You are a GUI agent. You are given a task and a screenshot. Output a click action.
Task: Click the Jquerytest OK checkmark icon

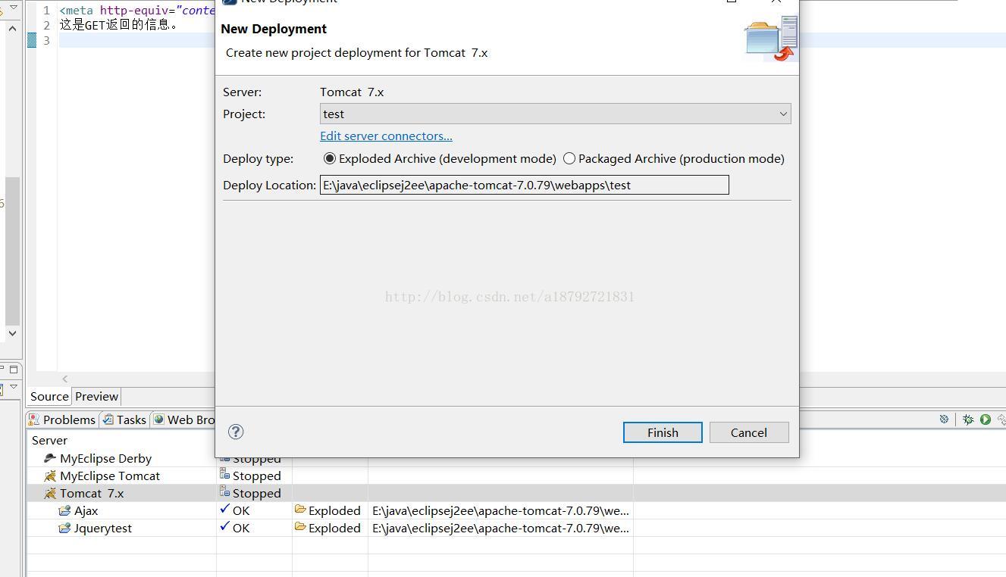[x=224, y=526]
